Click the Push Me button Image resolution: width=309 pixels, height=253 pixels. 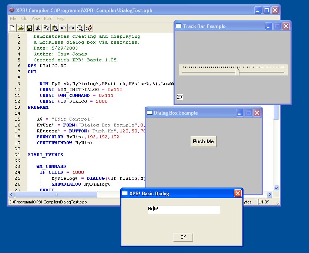tap(204, 141)
